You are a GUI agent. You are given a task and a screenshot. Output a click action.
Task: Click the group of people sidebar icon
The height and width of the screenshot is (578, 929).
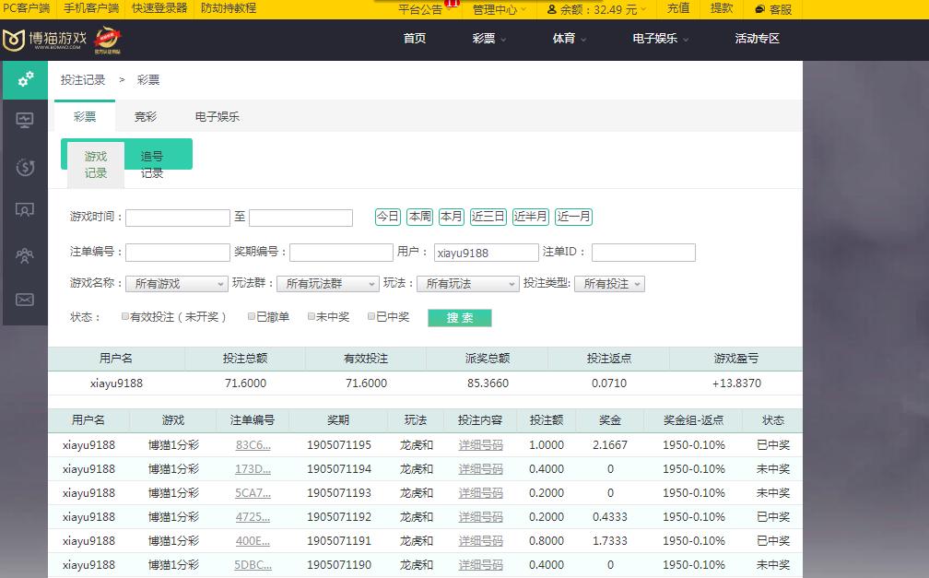pos(25,255)
